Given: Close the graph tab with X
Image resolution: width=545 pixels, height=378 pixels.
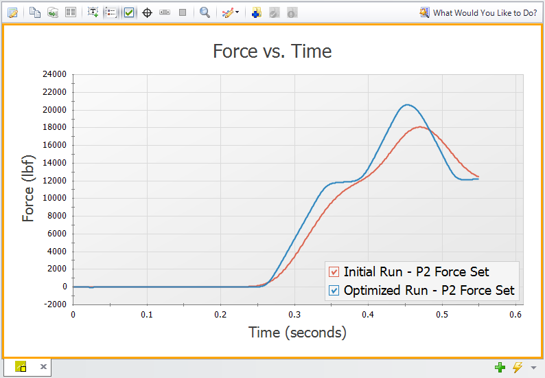Looking at the screenshot, I should pyautogui.click(x=43, y=366).
